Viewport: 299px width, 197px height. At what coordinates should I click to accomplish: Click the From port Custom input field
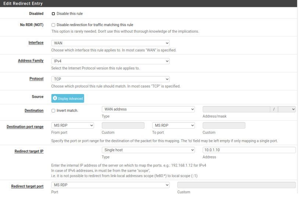(x=123, y=126)
